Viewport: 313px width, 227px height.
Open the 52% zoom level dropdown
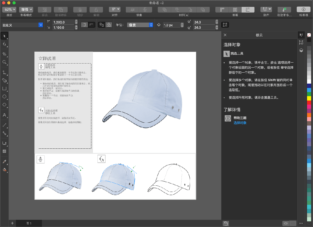[x=9, y=9]
